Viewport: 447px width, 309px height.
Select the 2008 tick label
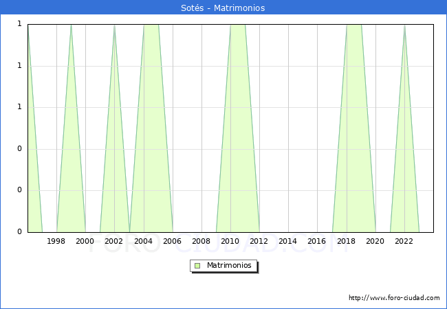201,241
